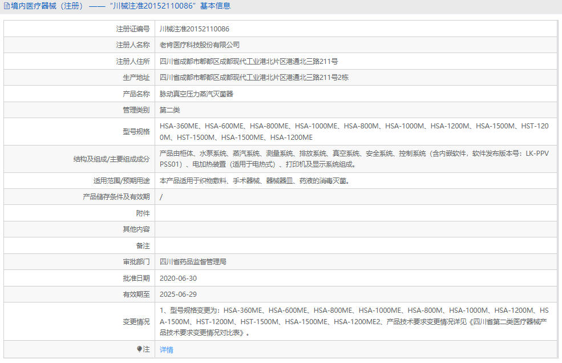Select product name 脉动真空压力蒸汽灭菌器
This screenshot has height=363, width=562.
196,94
